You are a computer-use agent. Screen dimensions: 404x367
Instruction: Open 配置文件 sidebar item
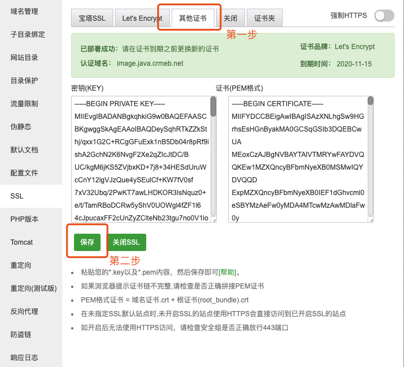[24, 173]
